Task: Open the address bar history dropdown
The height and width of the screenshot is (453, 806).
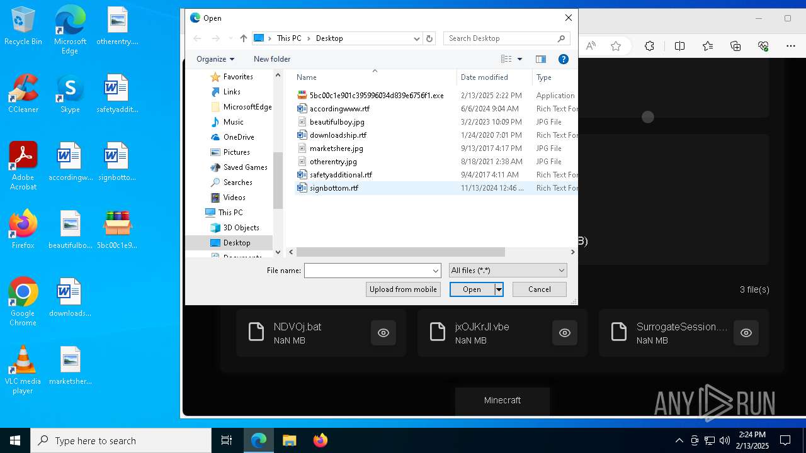Action: (417, 38)
